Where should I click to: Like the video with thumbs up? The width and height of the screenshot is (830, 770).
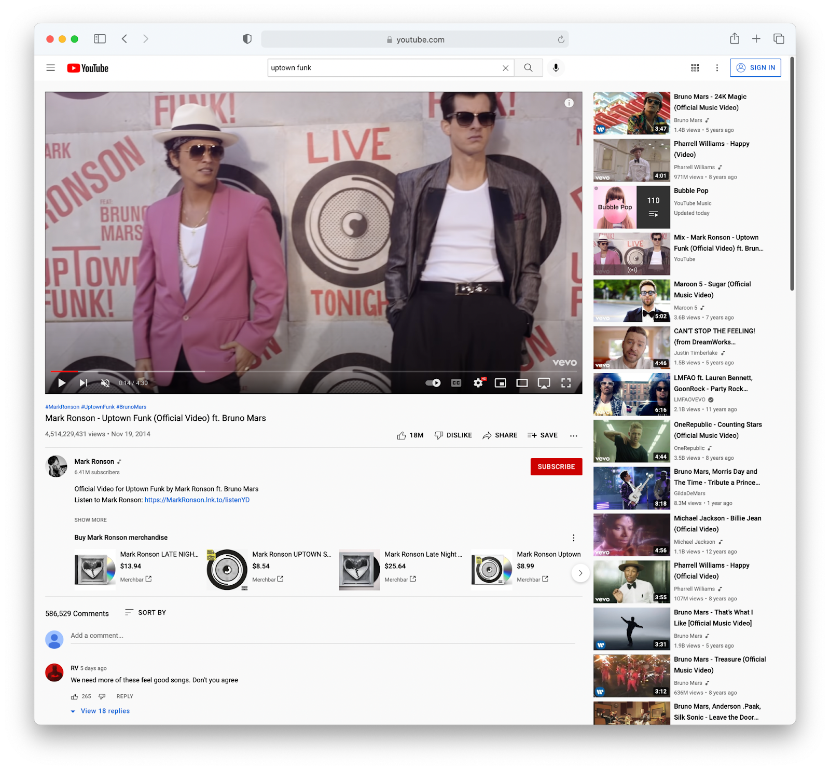[x=410, y=435]
